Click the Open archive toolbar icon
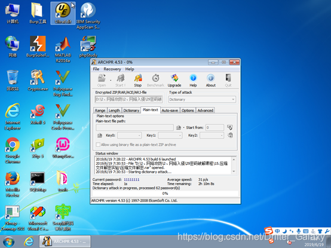Image resolution: width=331 pixels, height=248 pixels. (102, 81)
